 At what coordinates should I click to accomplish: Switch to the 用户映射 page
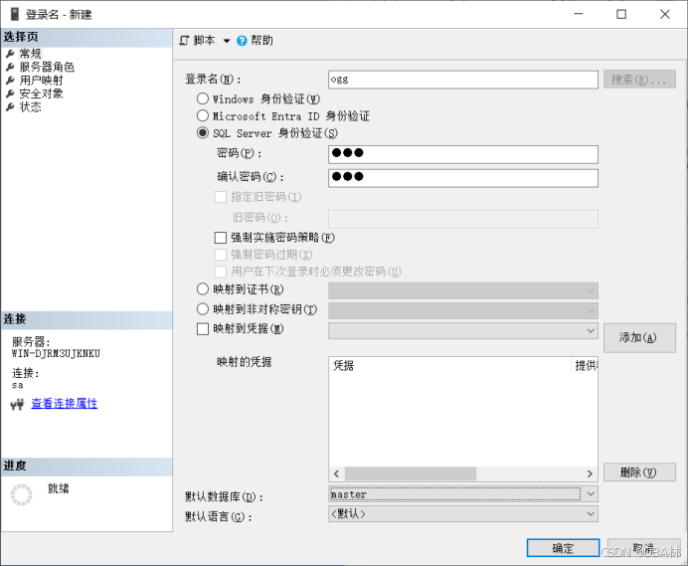click(x=42, y=80)
